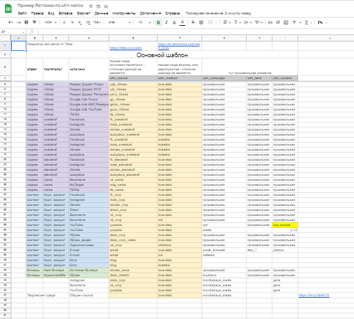354x319 pixels.
Task: Apply percent format button
Action: 72,23
